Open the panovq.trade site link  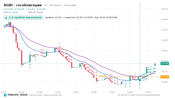click(x=36, y=95)
